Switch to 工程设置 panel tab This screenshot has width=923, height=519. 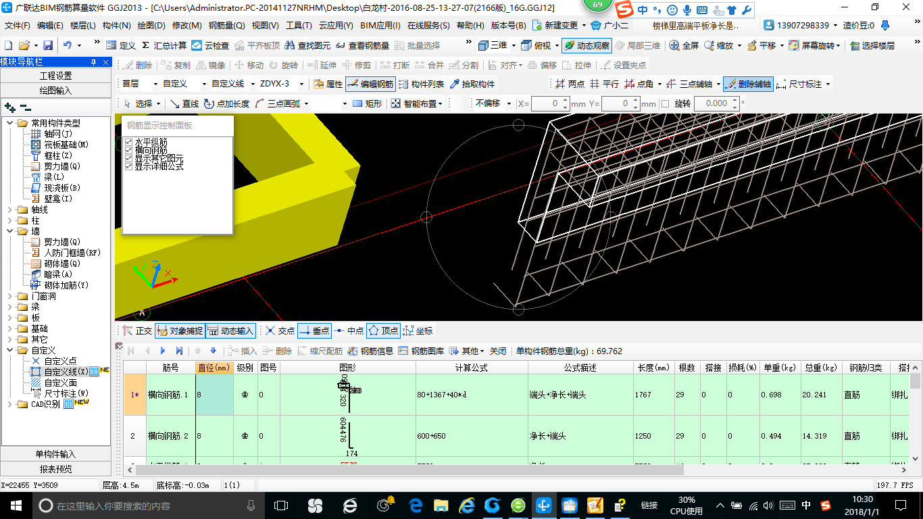55,76
